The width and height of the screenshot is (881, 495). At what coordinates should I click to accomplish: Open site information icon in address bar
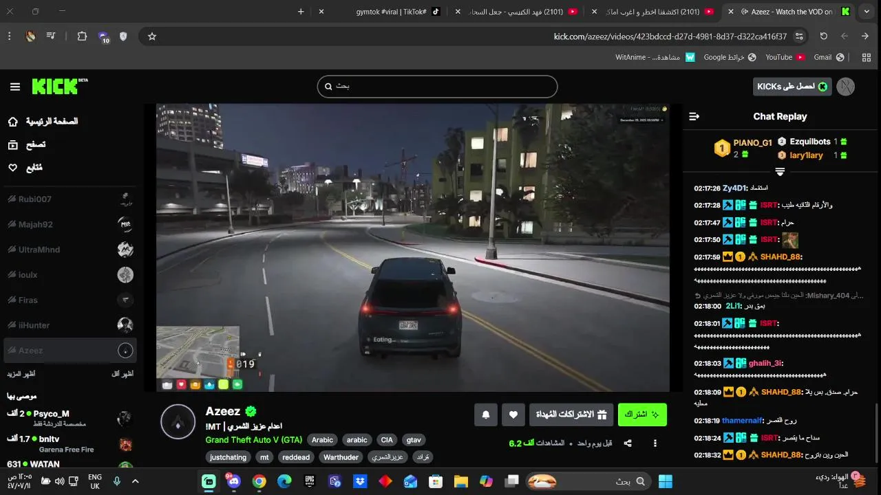pyautogui.click(x=799, y=36)
